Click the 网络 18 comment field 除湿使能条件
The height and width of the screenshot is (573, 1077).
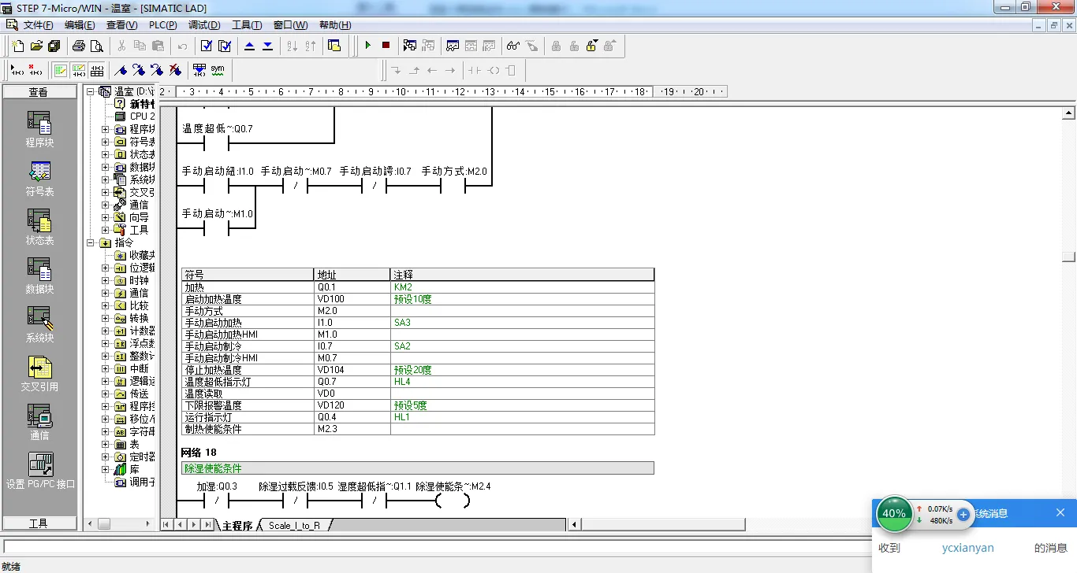coord(417,468)
